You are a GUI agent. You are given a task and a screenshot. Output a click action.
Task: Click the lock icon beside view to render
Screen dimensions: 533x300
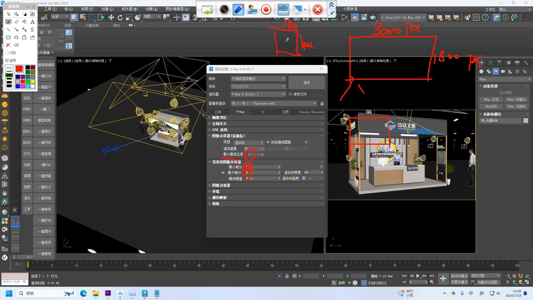click(x=322, y=103)
